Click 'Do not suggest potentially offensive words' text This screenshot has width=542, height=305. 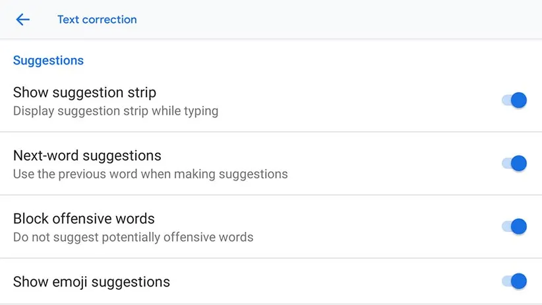(x=133, y=237)
